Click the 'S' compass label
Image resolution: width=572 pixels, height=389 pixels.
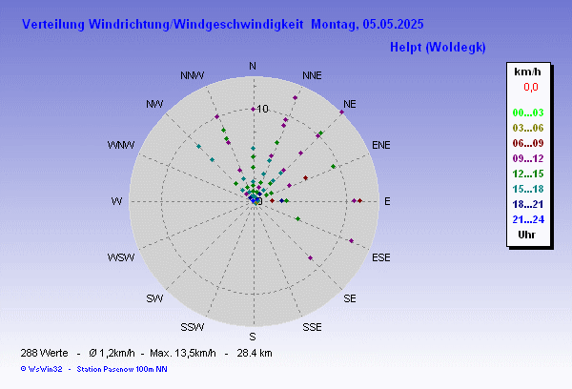click(253, 337)
